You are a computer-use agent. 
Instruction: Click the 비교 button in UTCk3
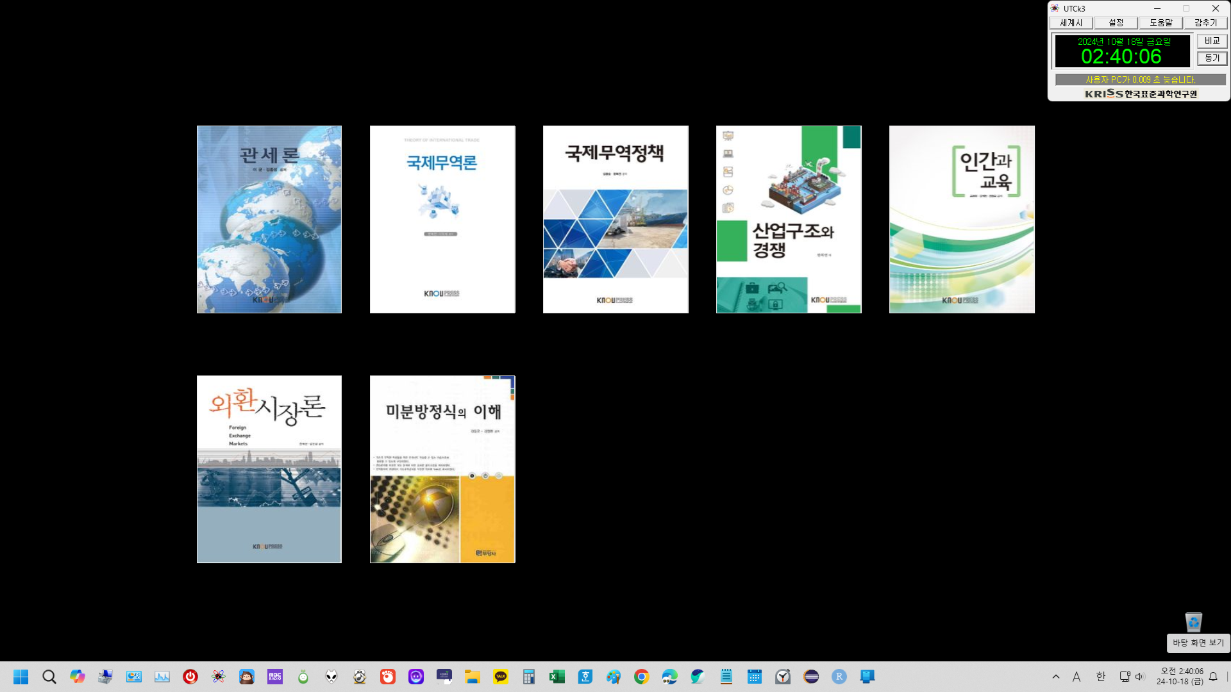[x=1212, y=41]
